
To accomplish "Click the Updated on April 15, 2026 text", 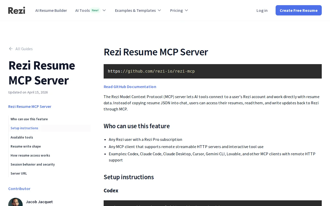I will pyautogui.click(x=28, y=92).
